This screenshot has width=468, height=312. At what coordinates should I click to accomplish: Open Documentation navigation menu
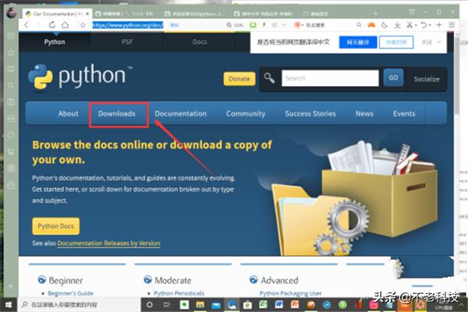coord(181,114)
